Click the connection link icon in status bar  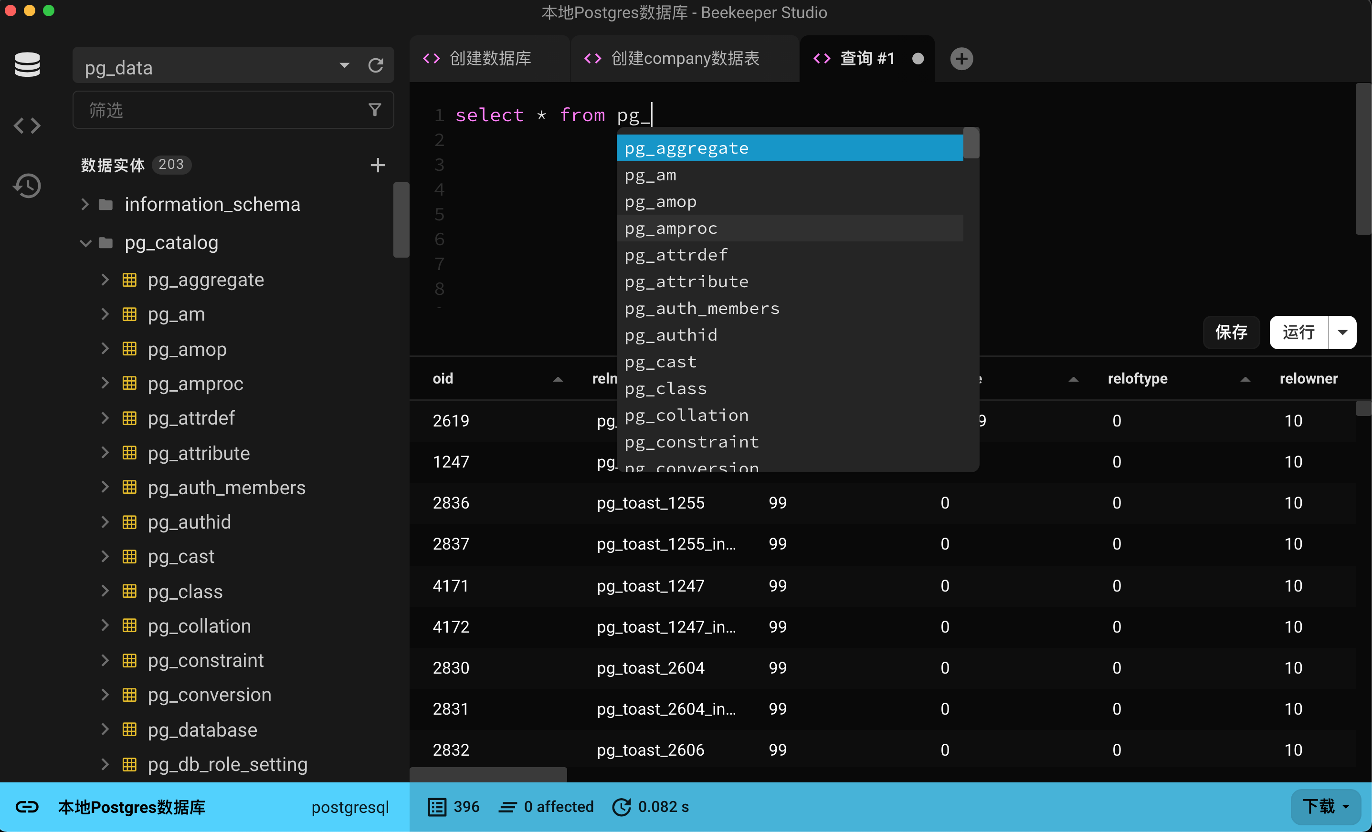pyautogui.click(x=27, y=806)
